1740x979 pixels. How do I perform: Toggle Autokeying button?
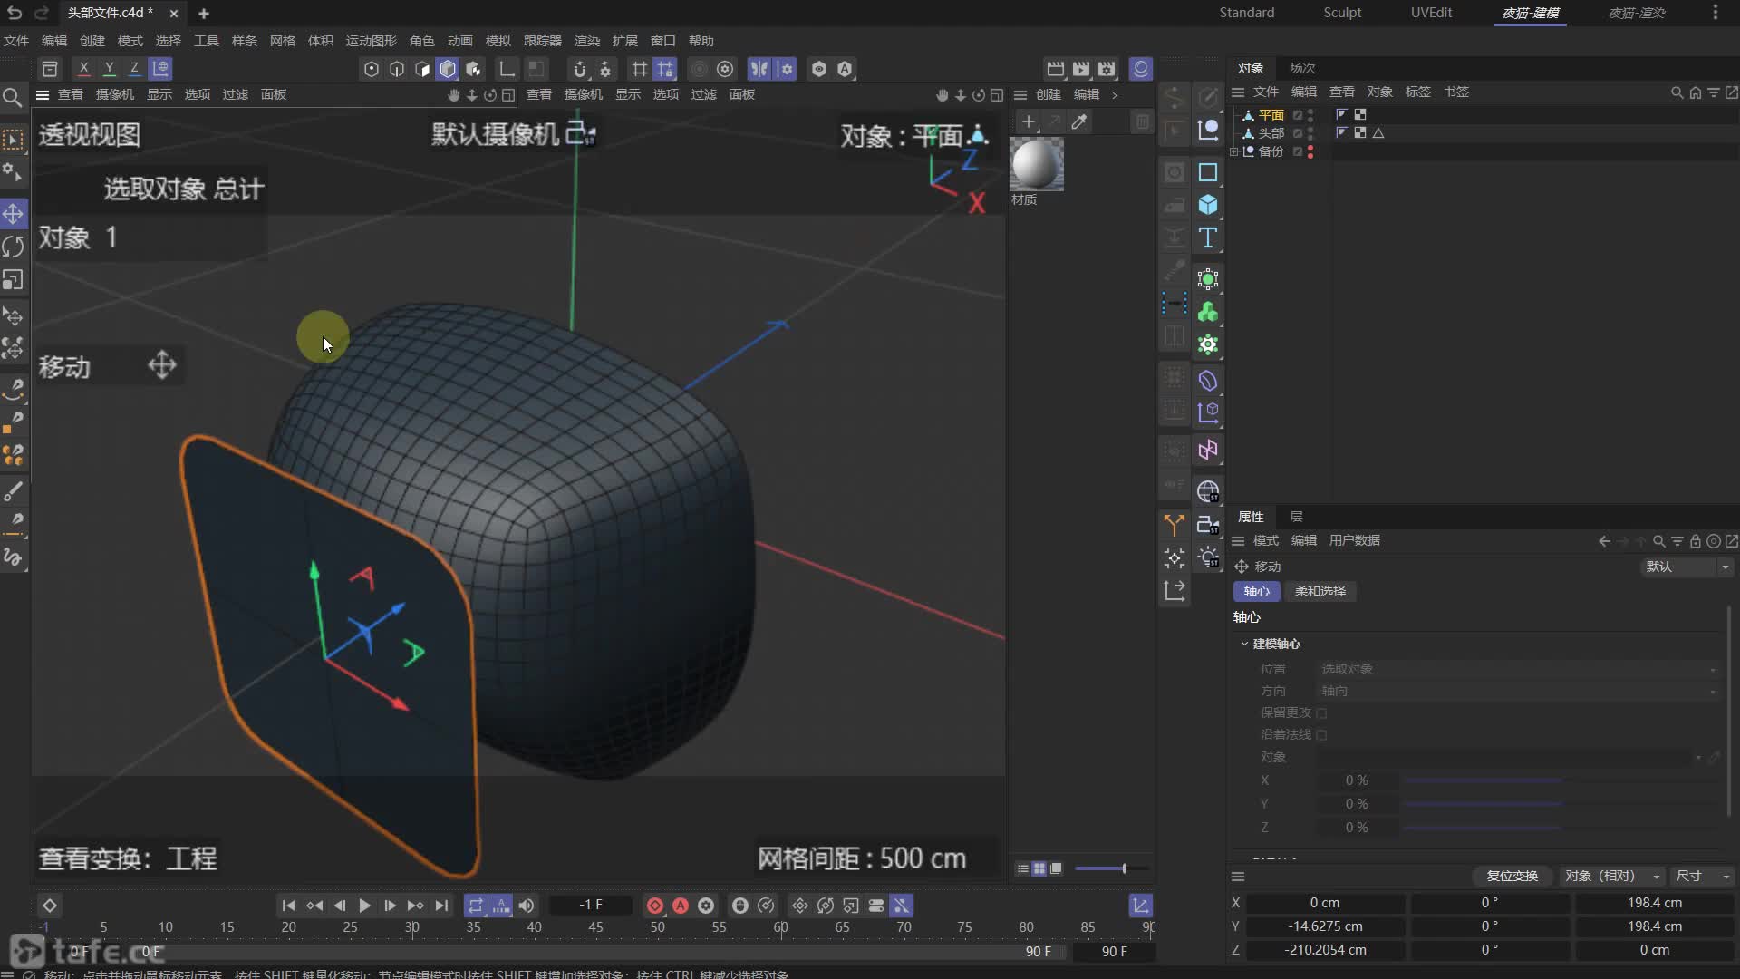(x=681, y=906)
